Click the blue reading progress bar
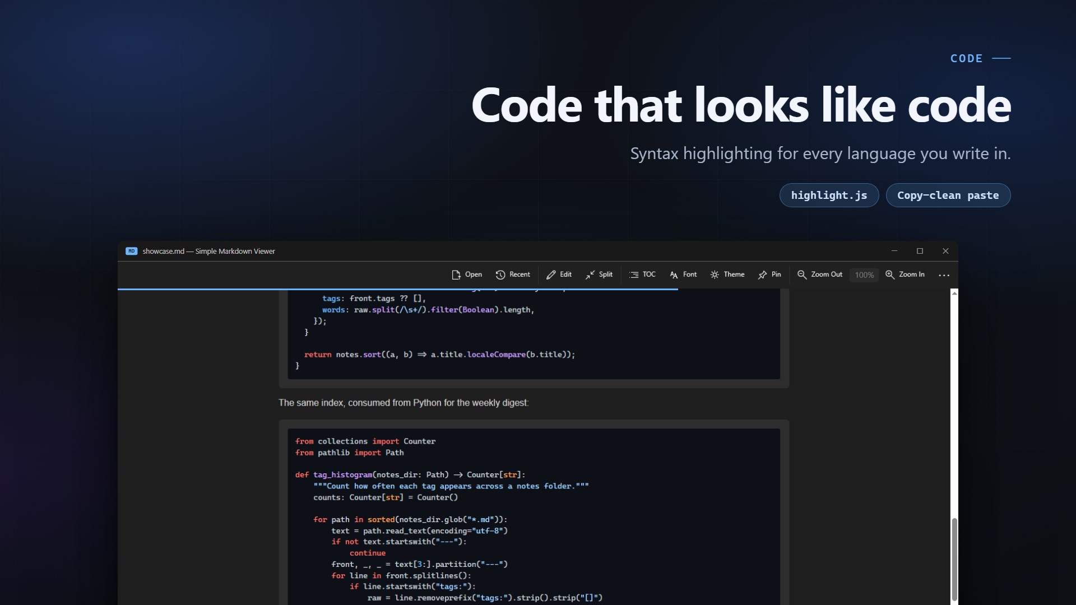1076x605 pixels. (x=398, y=289)
